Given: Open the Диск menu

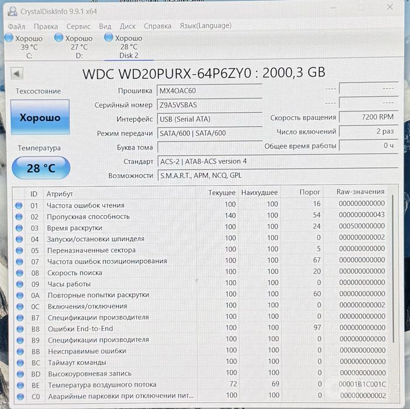Looking at the screenshot, I should pyautogui.click(x=128, y=26).
